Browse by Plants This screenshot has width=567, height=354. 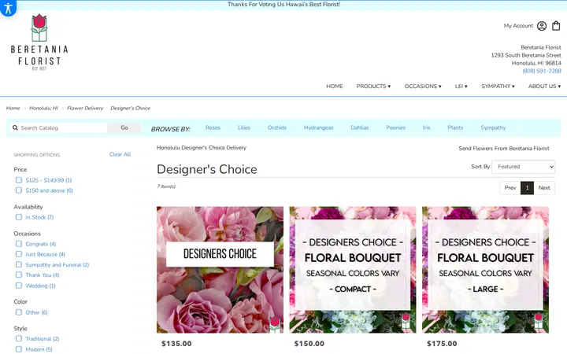[x=455, y=127]
